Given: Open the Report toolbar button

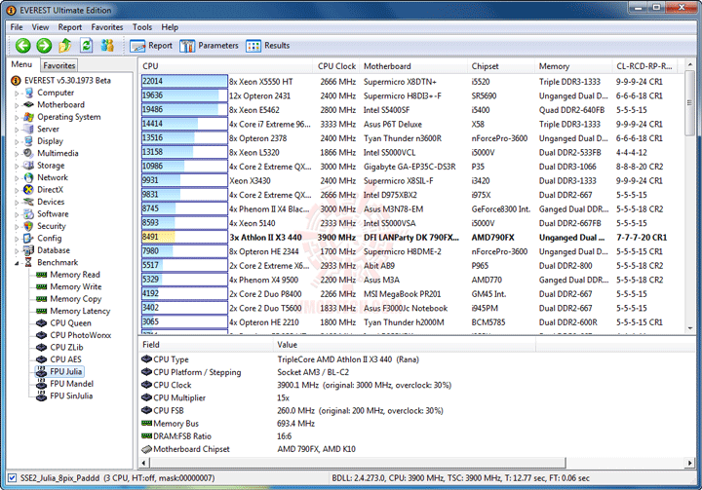Looking at the screenshot, I should tap(151, 46).
